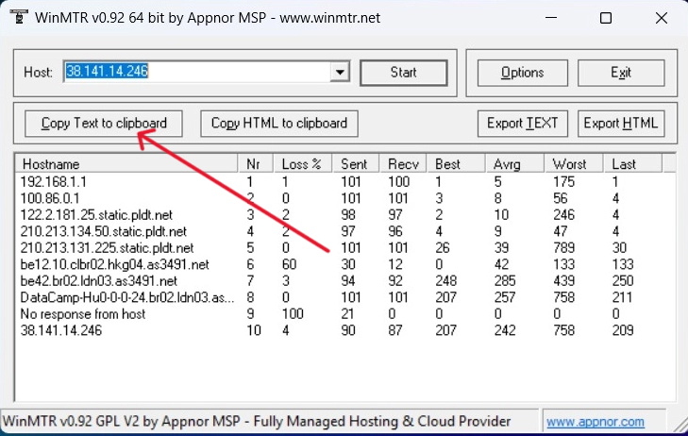The width and height of the screenshot is (688, 436).
Task: Click the Export TEXT button
Action: coord(523,123)
